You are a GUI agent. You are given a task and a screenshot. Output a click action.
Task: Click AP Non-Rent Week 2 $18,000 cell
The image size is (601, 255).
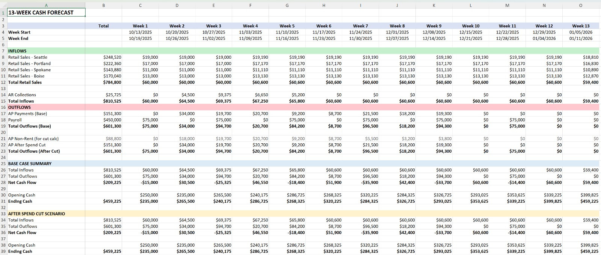pos(177,139)
